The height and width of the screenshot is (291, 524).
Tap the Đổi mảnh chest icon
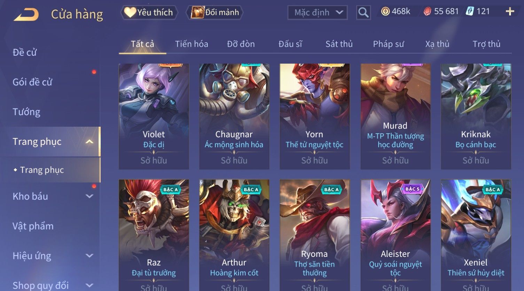197,13
